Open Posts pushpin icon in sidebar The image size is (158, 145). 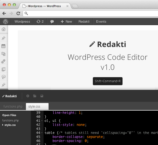(4, 38)
